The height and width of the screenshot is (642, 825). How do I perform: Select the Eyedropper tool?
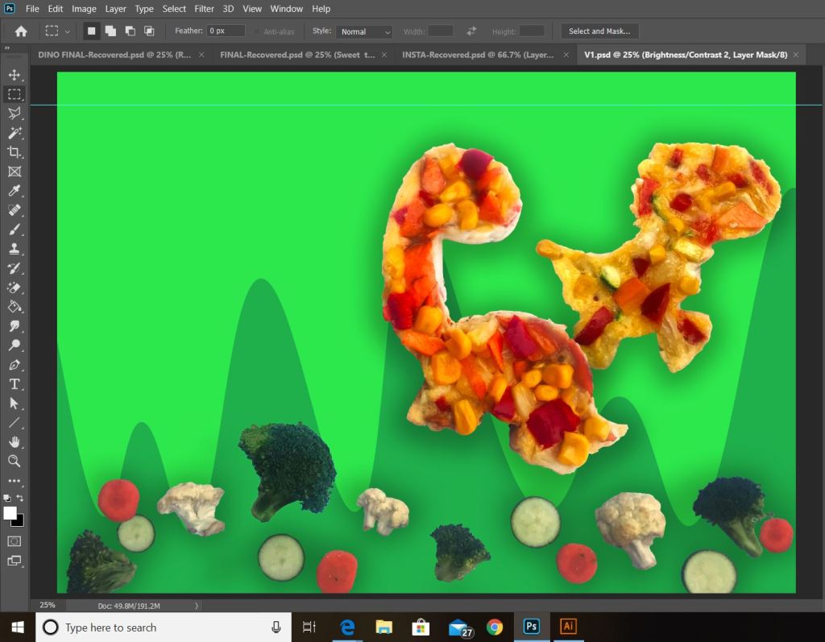tap(14, 191)
